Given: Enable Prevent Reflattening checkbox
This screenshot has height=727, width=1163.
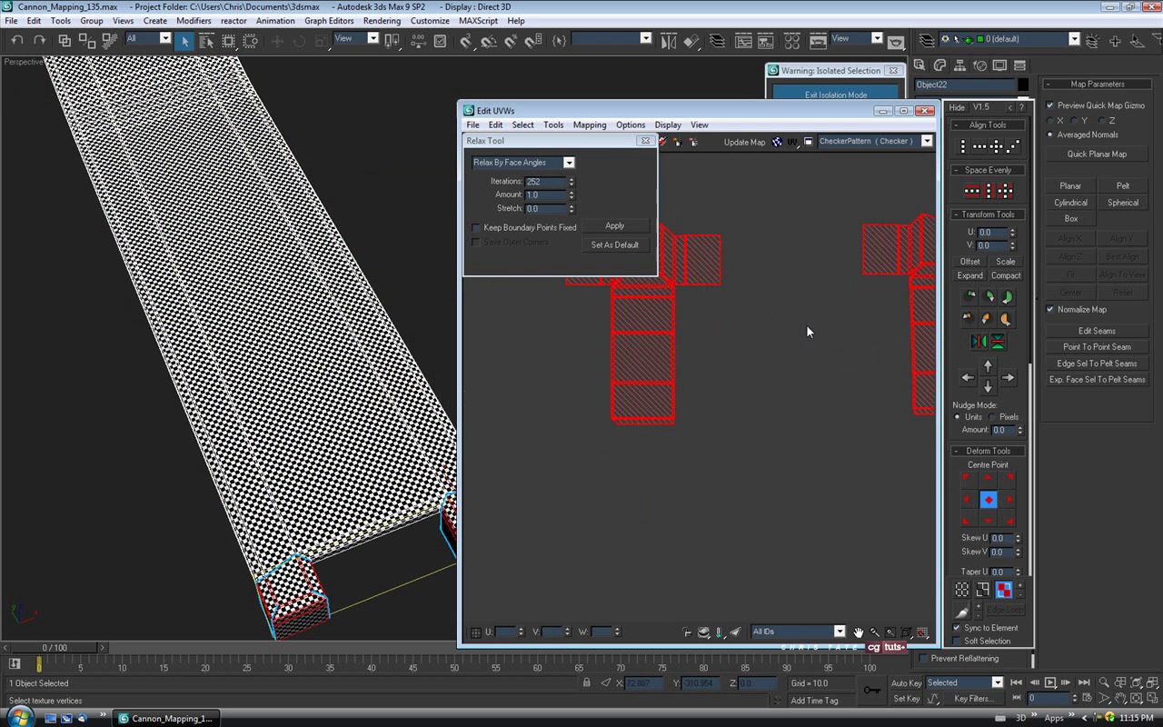Looking at the screenshot, I should click(x=924, y=659).
